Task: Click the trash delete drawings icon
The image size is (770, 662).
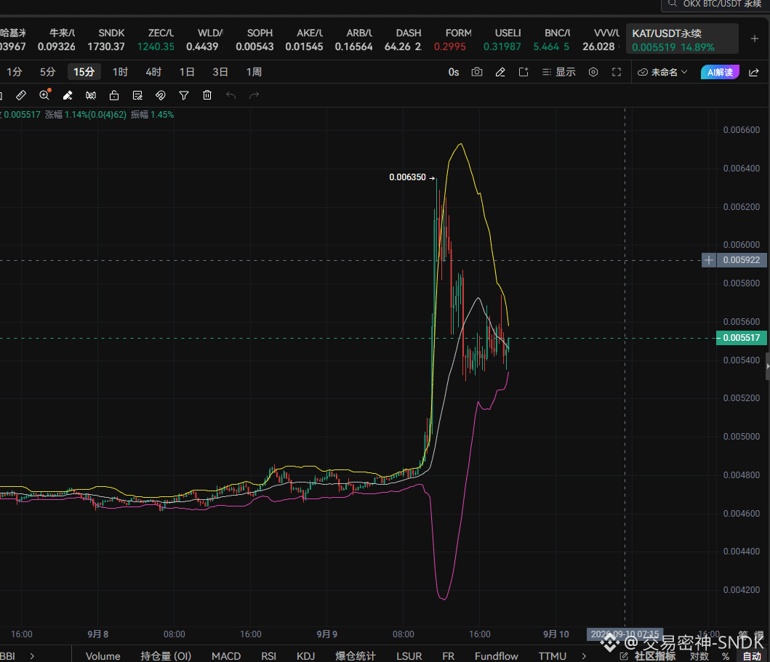Action: (x=207, y=95)
